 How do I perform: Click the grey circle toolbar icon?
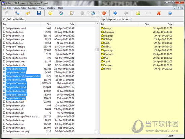click(x=82, y=13)
